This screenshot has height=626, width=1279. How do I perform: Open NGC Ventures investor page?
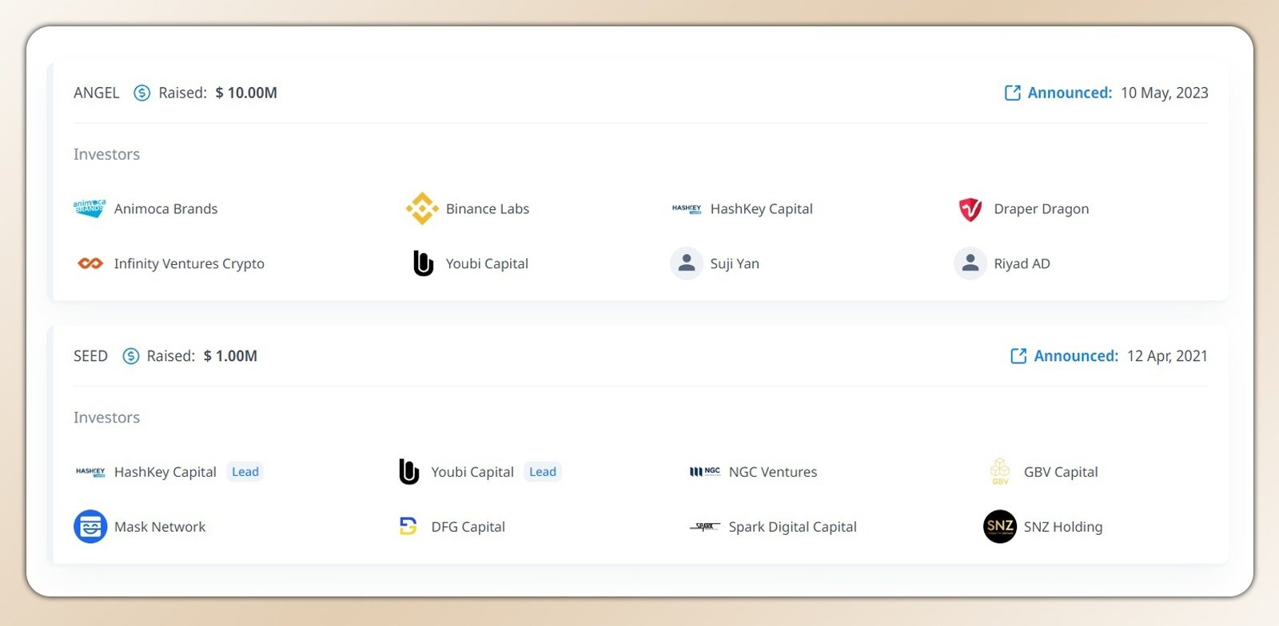point(773,472)
